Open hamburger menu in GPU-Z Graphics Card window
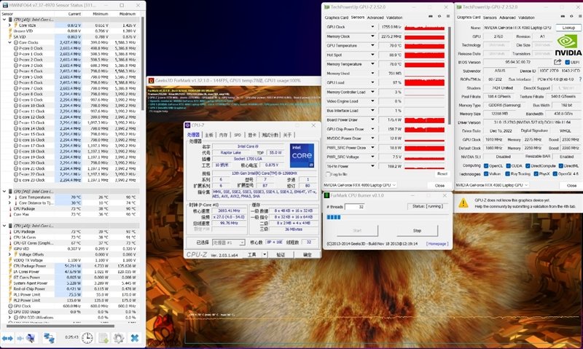 (579, 17)
